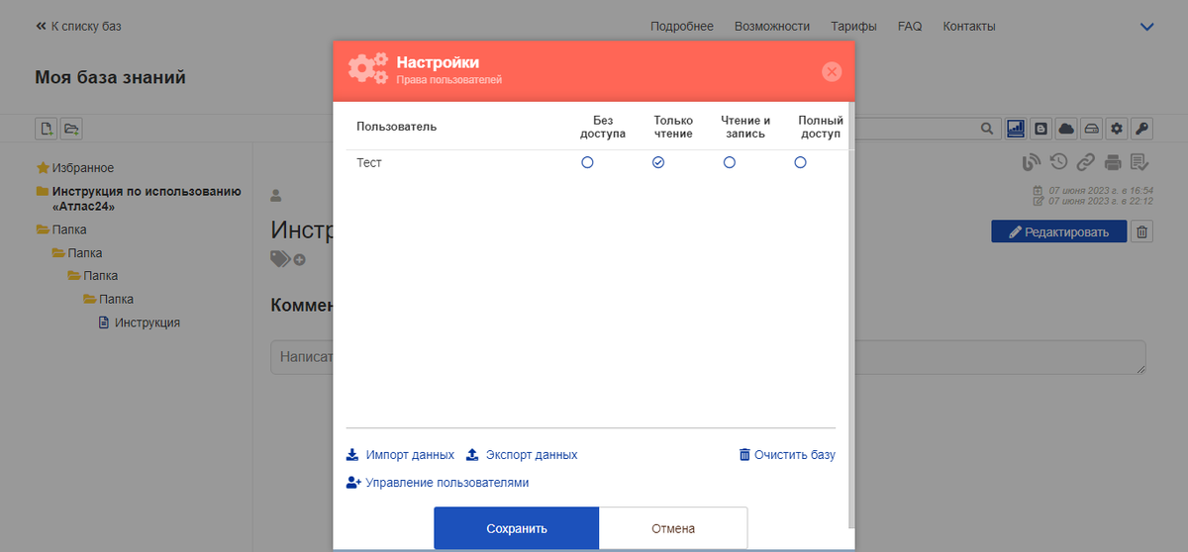
Task: Expand the top-right chevron dropdown
Action: click(x=1147, y=27)
